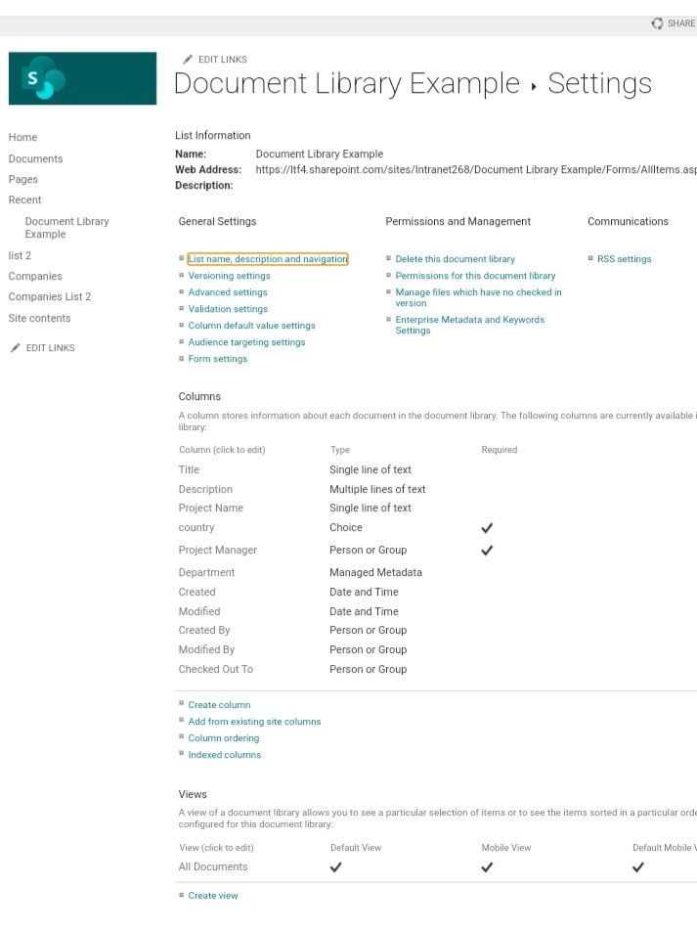Click Managed Metadata type text

[x=376, y=573]
